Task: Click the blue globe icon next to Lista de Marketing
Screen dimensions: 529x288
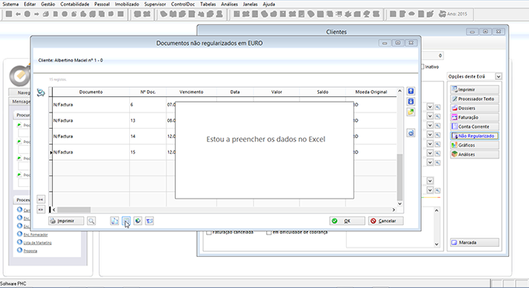Action: 19,242
